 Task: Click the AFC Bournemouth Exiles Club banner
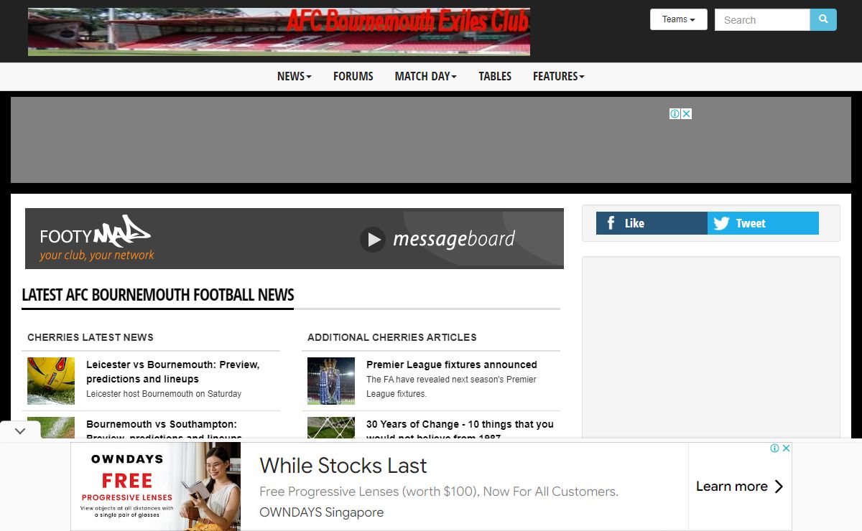coord(279,32)
